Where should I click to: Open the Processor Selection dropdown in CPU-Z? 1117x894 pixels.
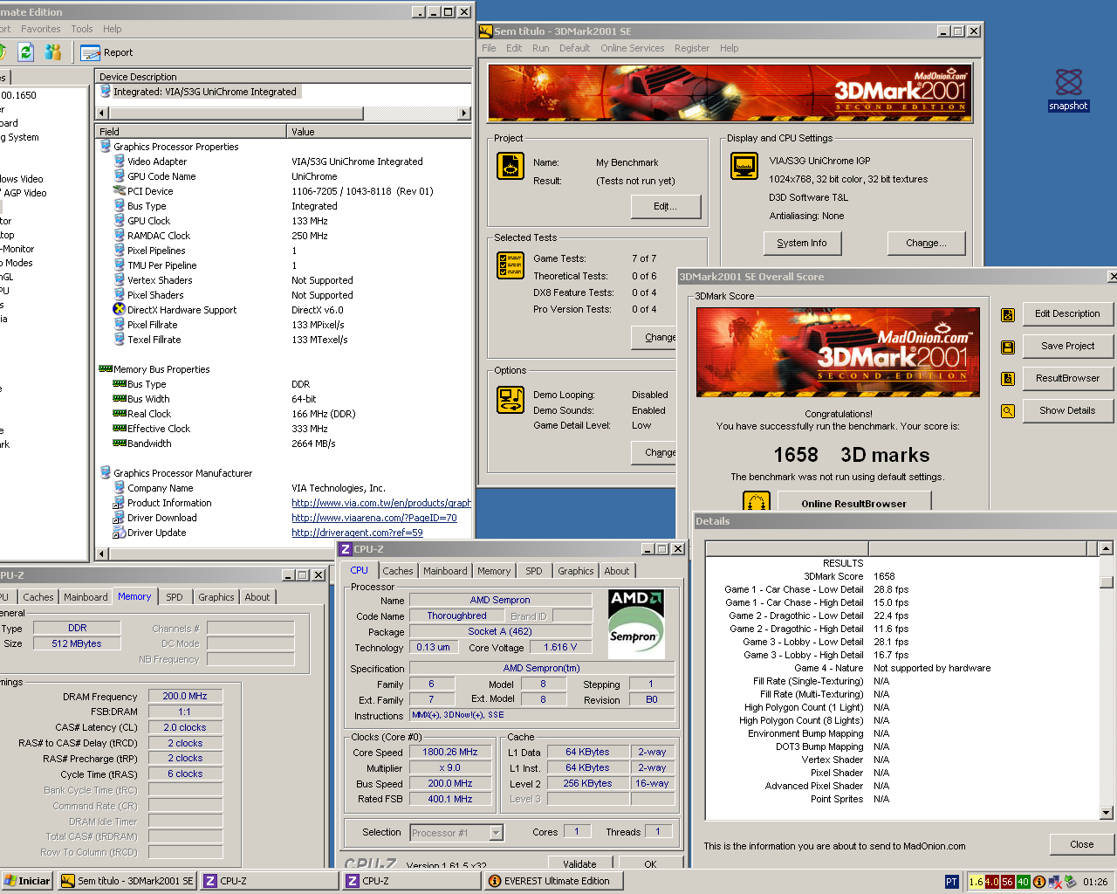tap(497, 833)
